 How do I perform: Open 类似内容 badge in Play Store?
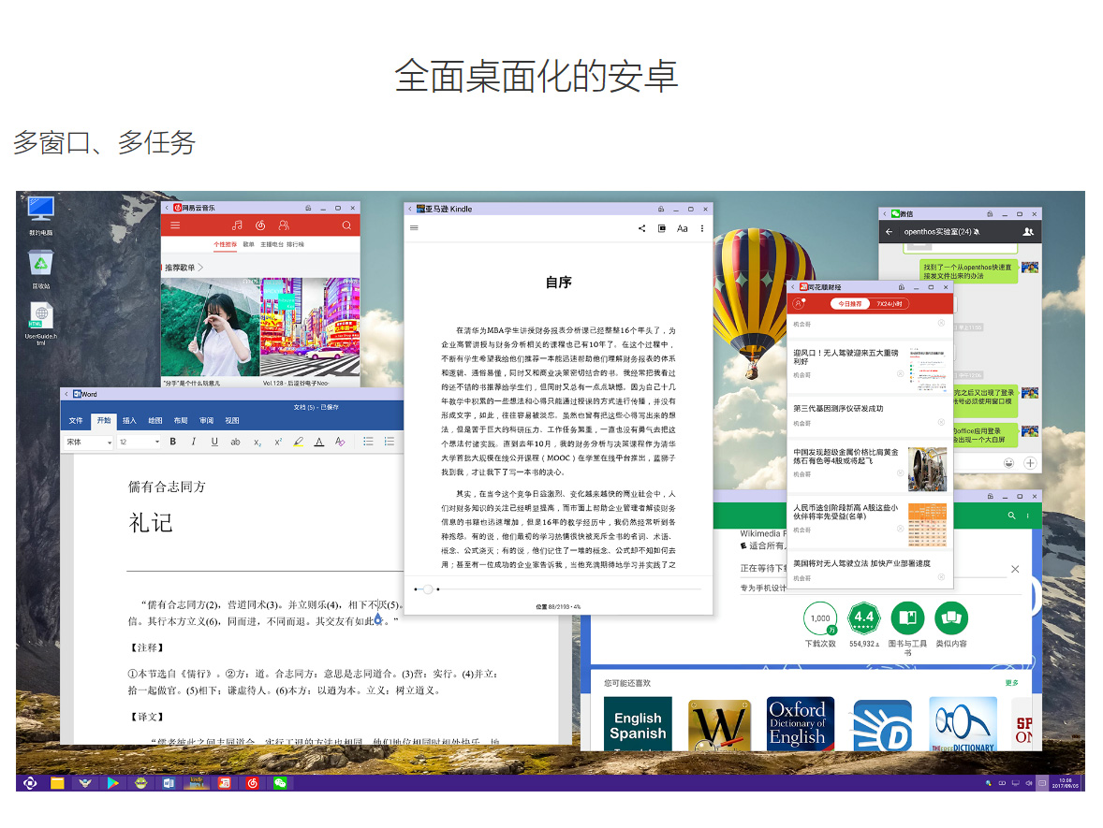point(951,618)
